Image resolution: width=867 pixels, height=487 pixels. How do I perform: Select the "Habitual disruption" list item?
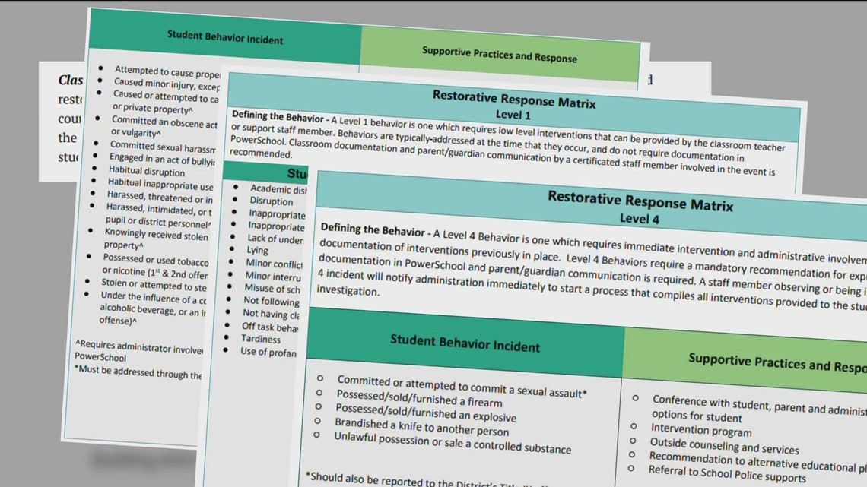tap(147, 171)
